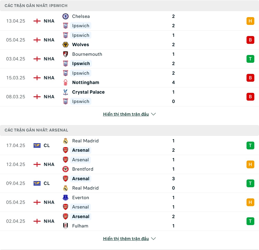Open the 12.04.25 Arsenal vs Brentford row
259x250 pixels.
(129, 164)
